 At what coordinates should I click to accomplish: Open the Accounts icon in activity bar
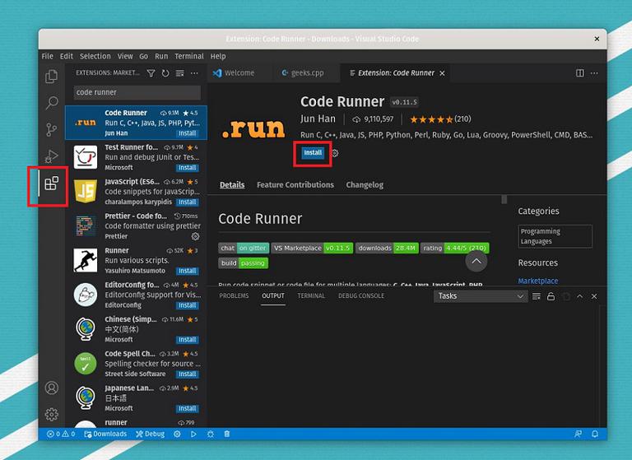point(51,388)
